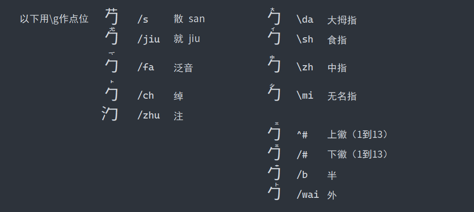The height and width of the screenshot is (212, 474).
Task: Select the 食指 index finger glyph
Action: (x=274, y=37)
